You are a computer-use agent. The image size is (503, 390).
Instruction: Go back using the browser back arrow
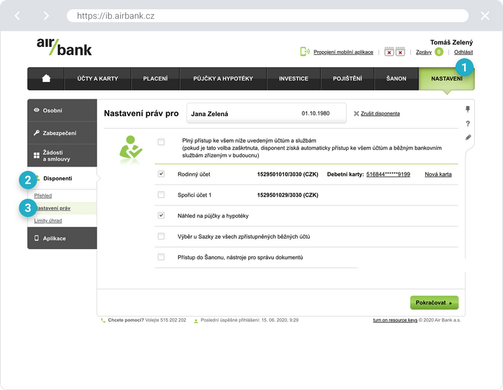click(17, 15)
